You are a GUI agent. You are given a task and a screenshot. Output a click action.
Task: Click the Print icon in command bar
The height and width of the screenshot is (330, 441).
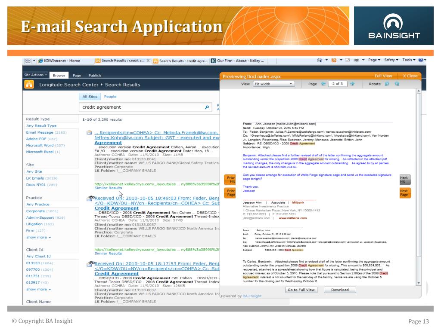pyautogui.click(x=356, y=60)
